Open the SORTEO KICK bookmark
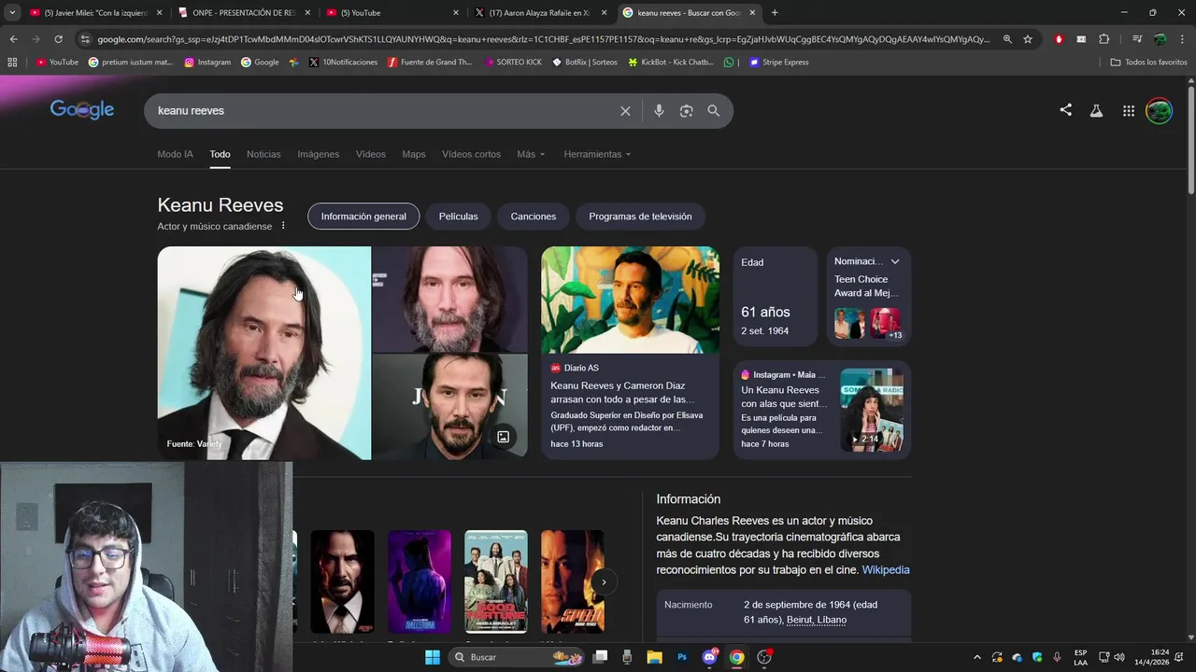This screenshot has width=1196, height=672. click(513, 63)
